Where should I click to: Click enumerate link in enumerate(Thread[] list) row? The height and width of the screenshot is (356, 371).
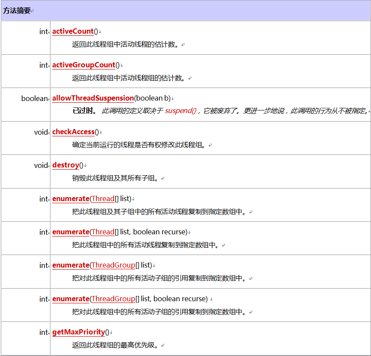pos(71,198)
